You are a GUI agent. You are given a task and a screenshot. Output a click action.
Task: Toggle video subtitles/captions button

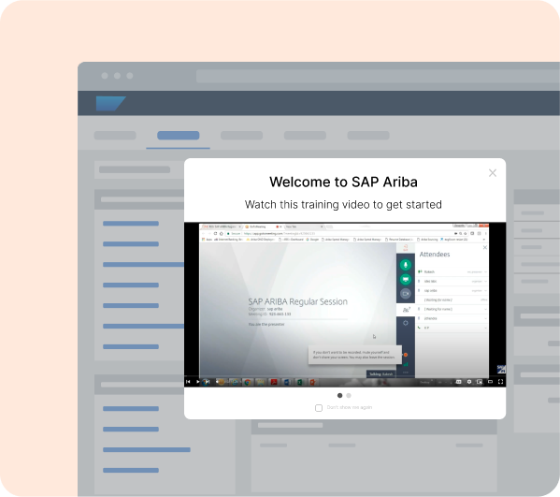pyautogui.click(x=459, y=382)
